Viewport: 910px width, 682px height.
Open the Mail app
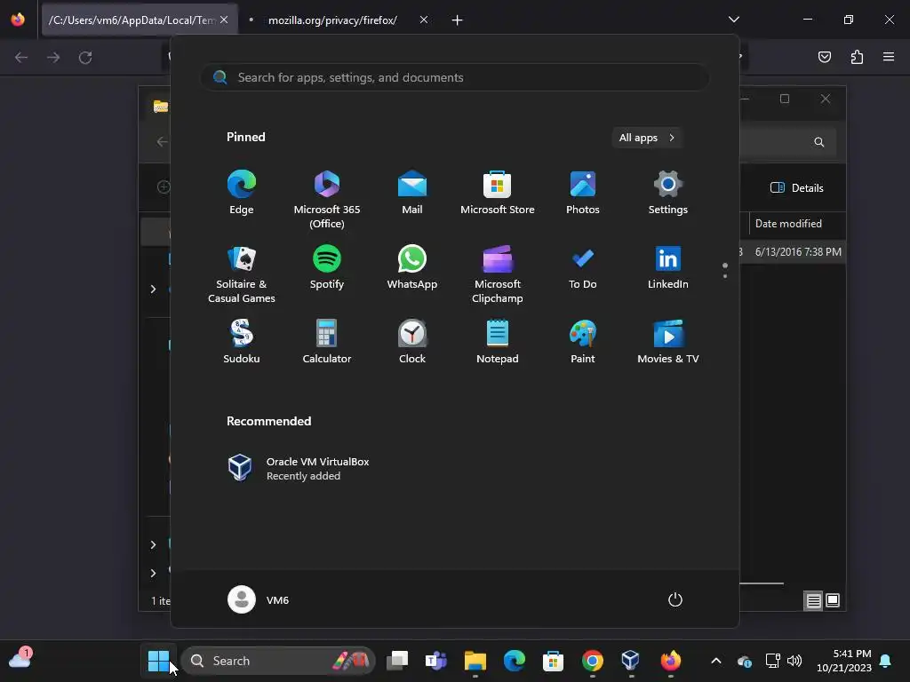coord(412,192)
